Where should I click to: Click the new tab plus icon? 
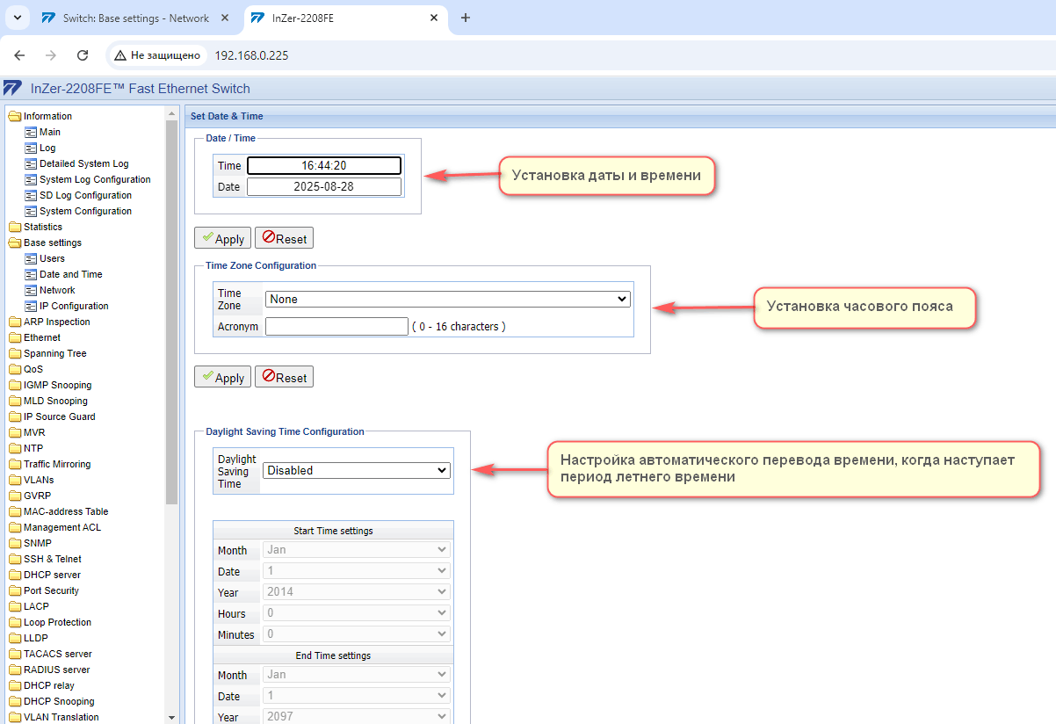[466, 18]
